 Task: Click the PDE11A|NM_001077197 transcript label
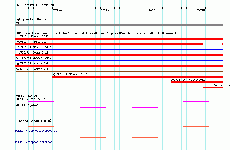coord(30,99)
